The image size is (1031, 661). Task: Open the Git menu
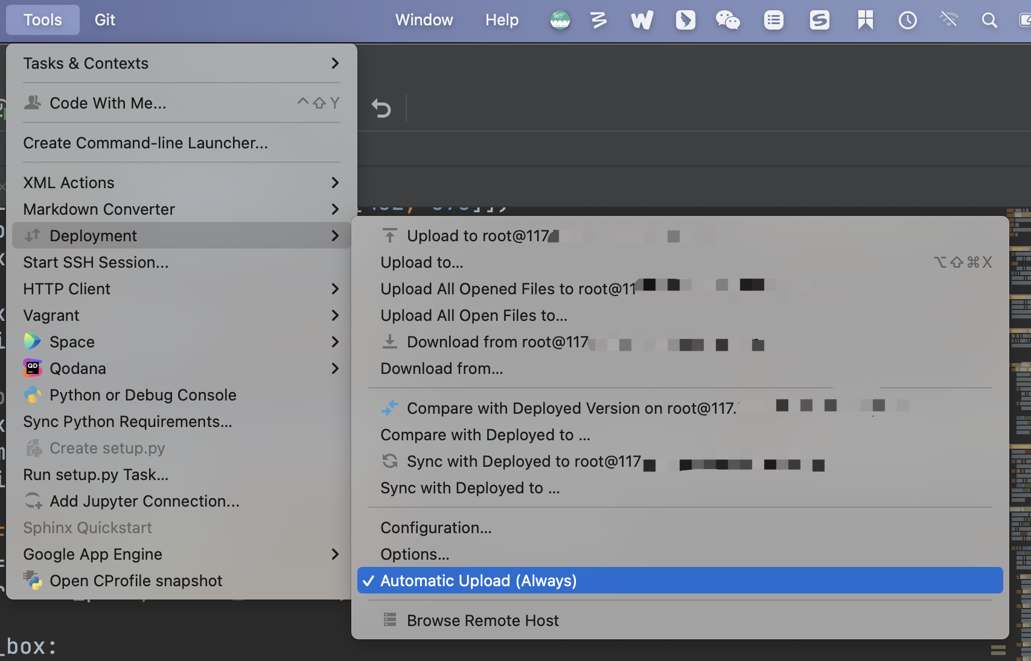[105, 20]
